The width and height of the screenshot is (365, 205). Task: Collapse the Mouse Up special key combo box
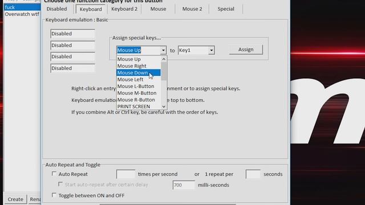(x=163, y=50)
